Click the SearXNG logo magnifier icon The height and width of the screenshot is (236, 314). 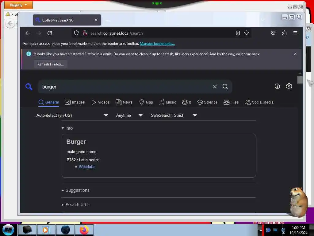point(29,87)
